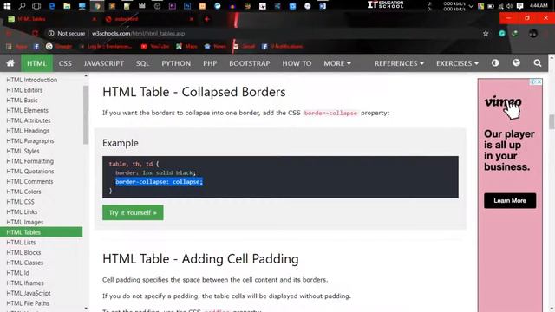
Task: Open the W3Schools search icon
Action: (538, 63)
